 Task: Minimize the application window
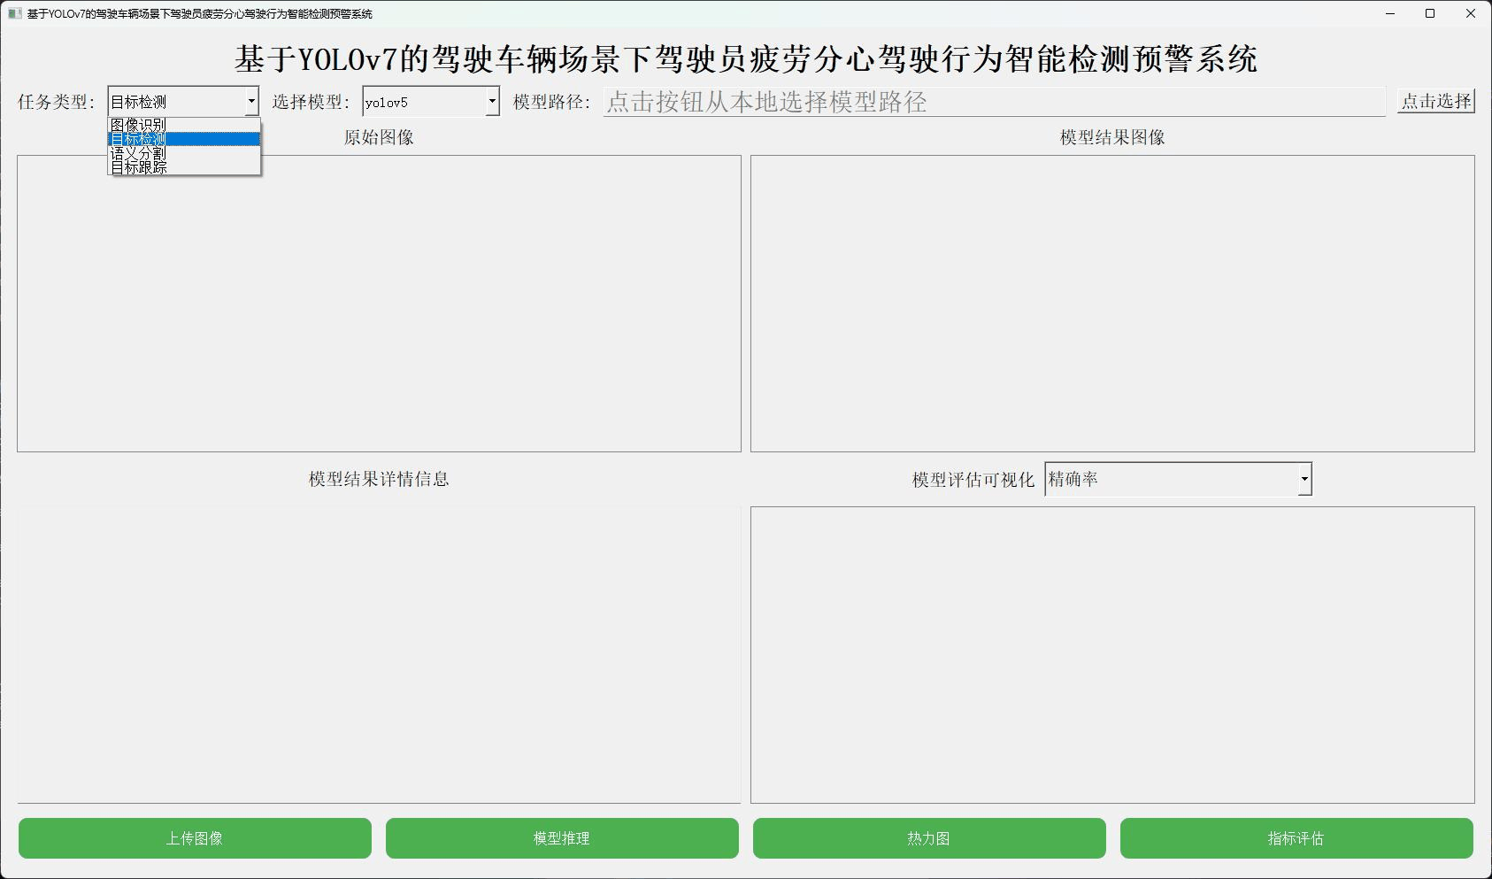point(1390,13)
